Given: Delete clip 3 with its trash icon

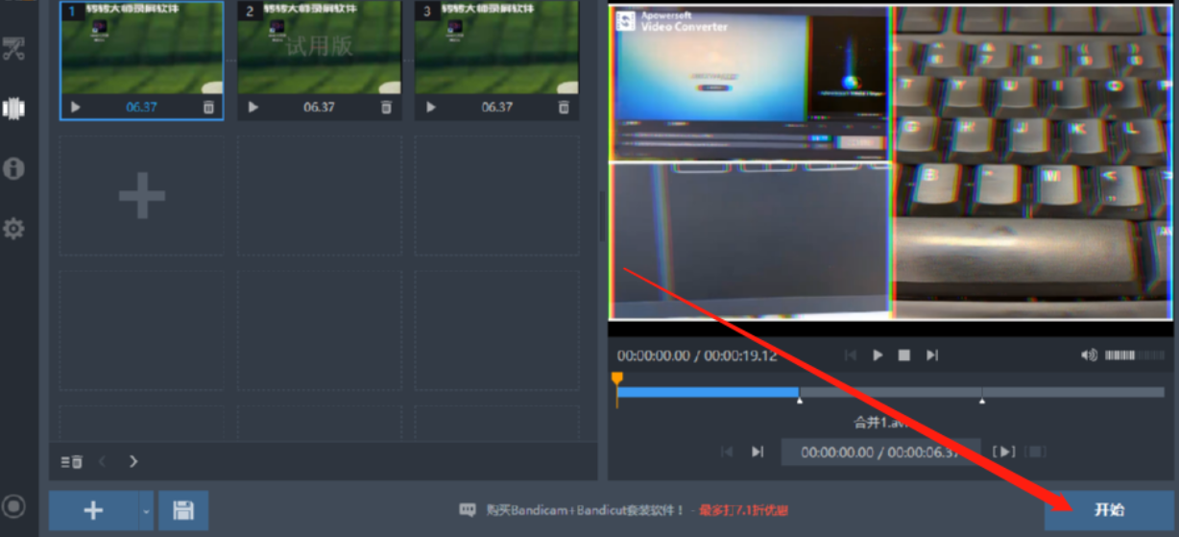Looking at the screenshot, I should click(x=564, y=107).
